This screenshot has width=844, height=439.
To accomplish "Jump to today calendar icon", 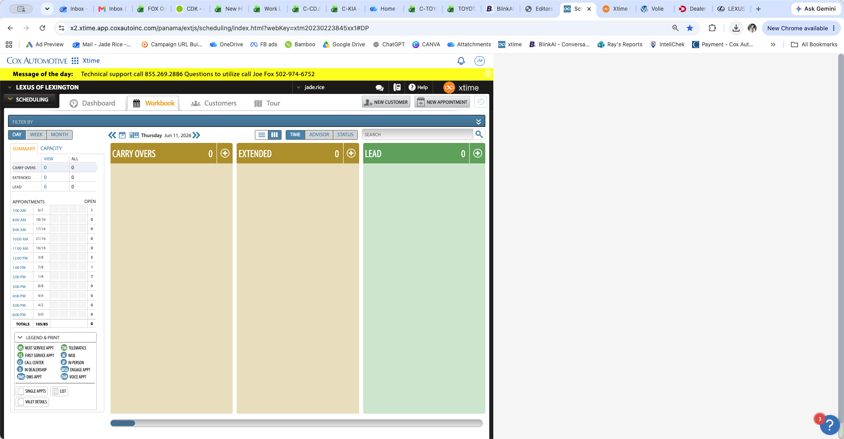I will coord(122,135).
